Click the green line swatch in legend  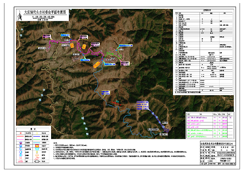[37, 139]
